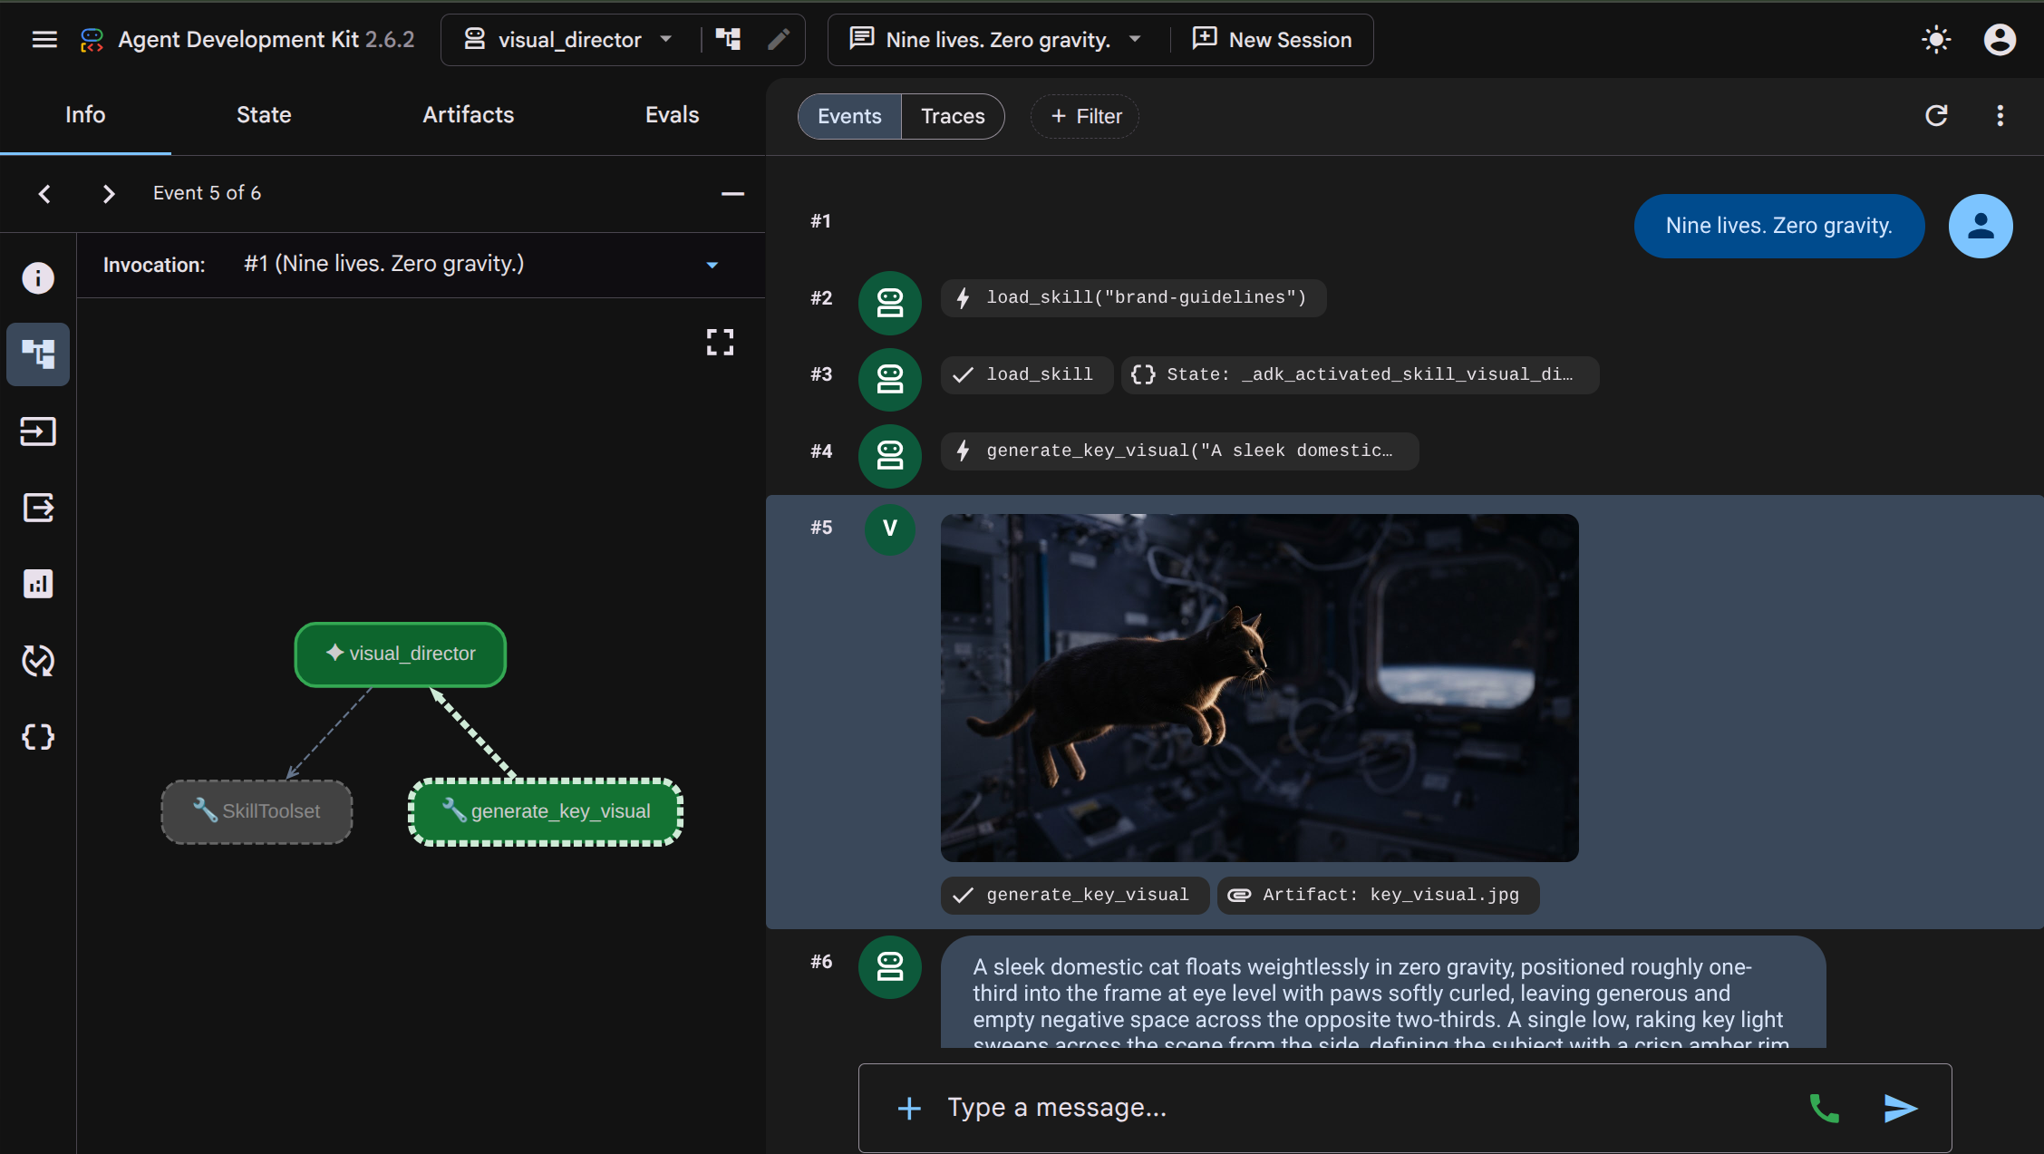Screen dimensions: 2044x1154
Task: Start a New Session
Action: [x=1273, y=40]
